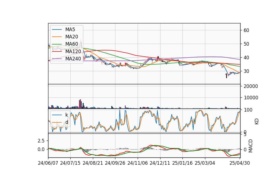Click the MACD axis label
The height and width of the screenshot is (192, 267).
point(251,146)
